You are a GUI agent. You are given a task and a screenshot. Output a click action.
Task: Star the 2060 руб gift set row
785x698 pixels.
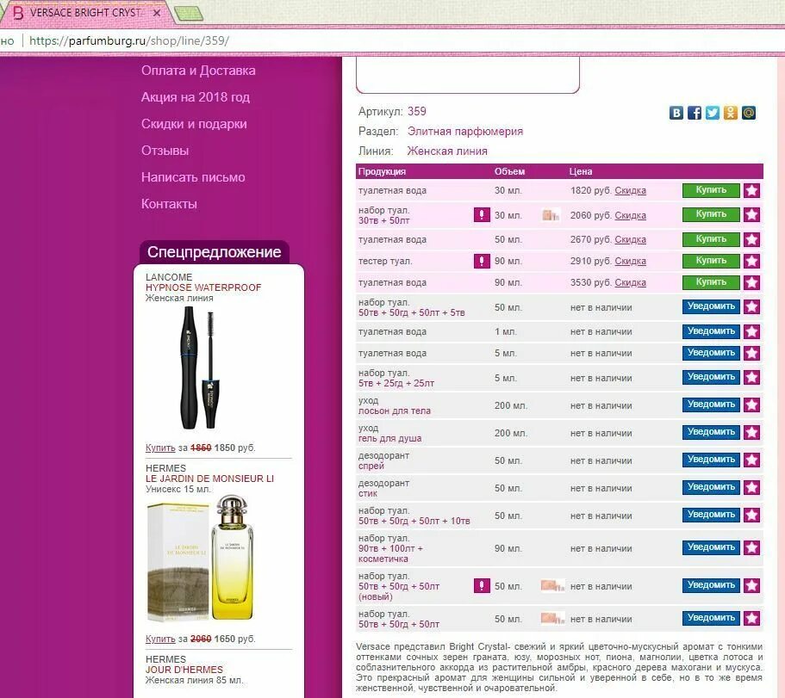(x=751, y=214)
